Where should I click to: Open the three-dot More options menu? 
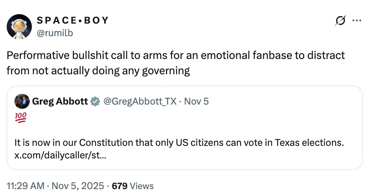357,21
